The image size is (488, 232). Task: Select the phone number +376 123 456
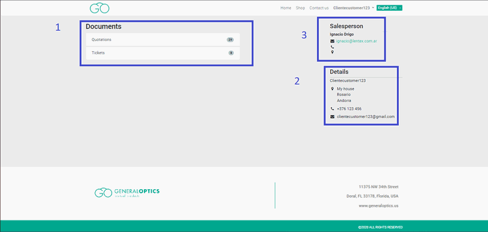[x=349, y=108]
